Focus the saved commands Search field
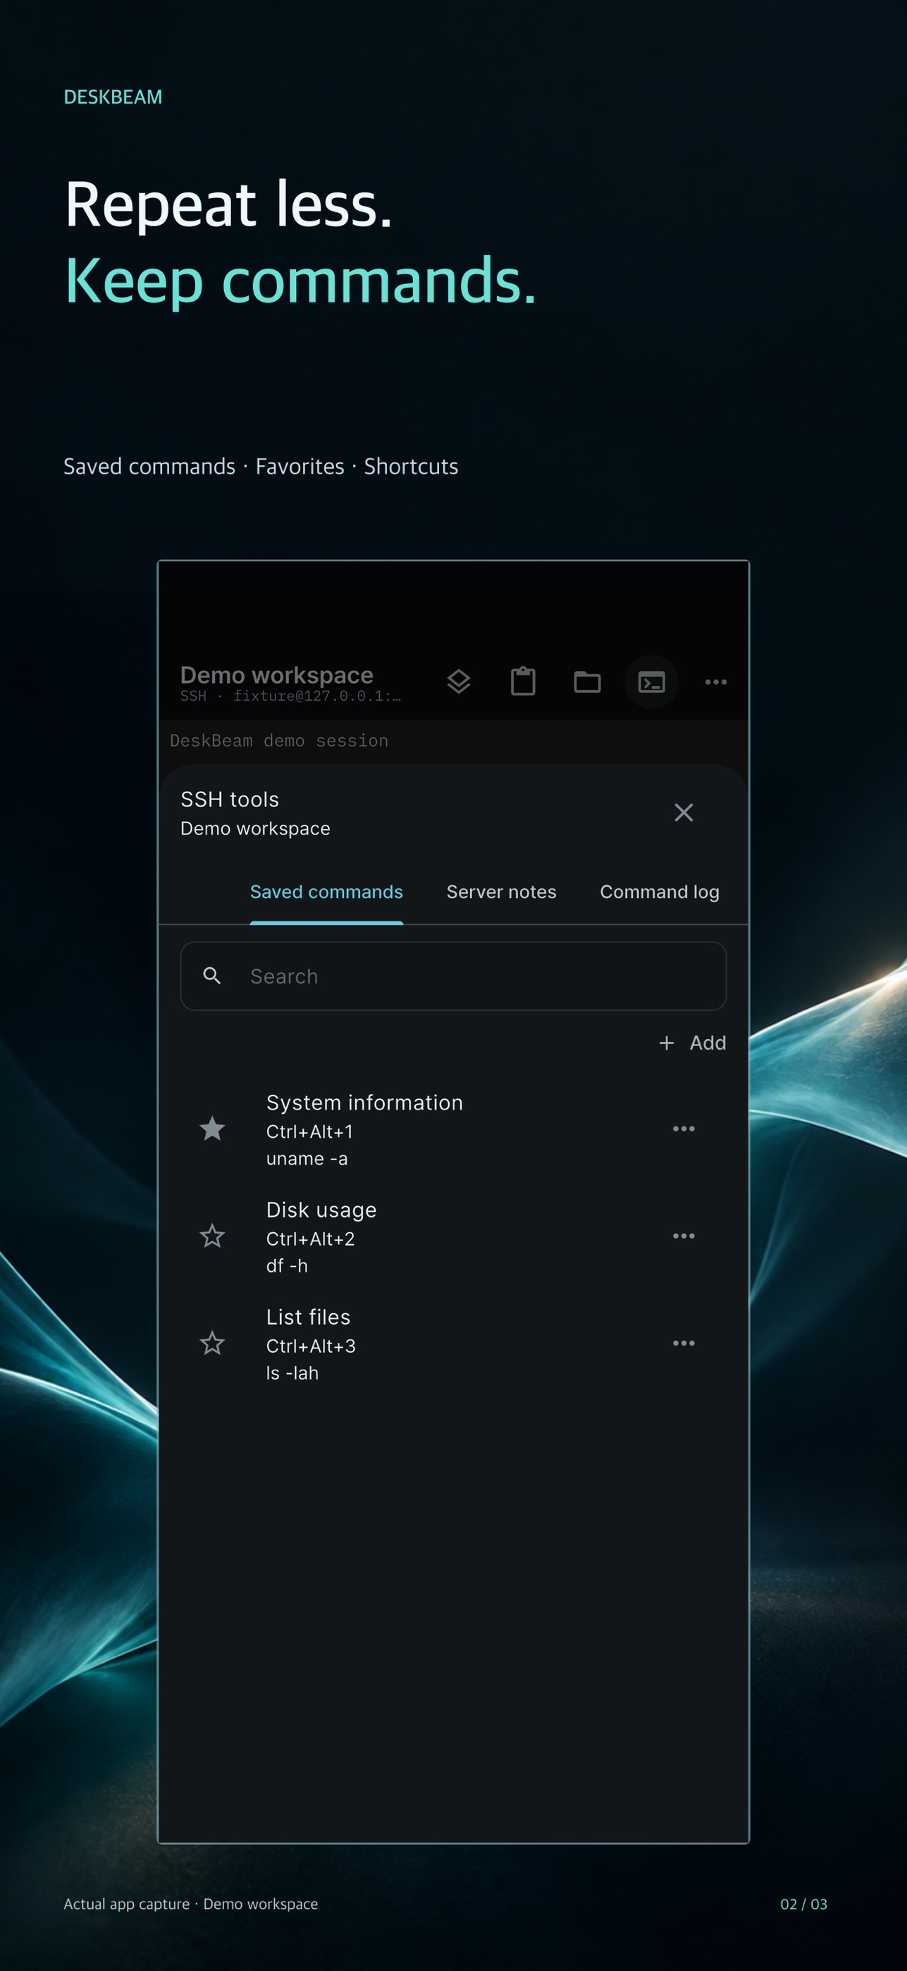Screen dimensions: 907x1971 (454, 976)
